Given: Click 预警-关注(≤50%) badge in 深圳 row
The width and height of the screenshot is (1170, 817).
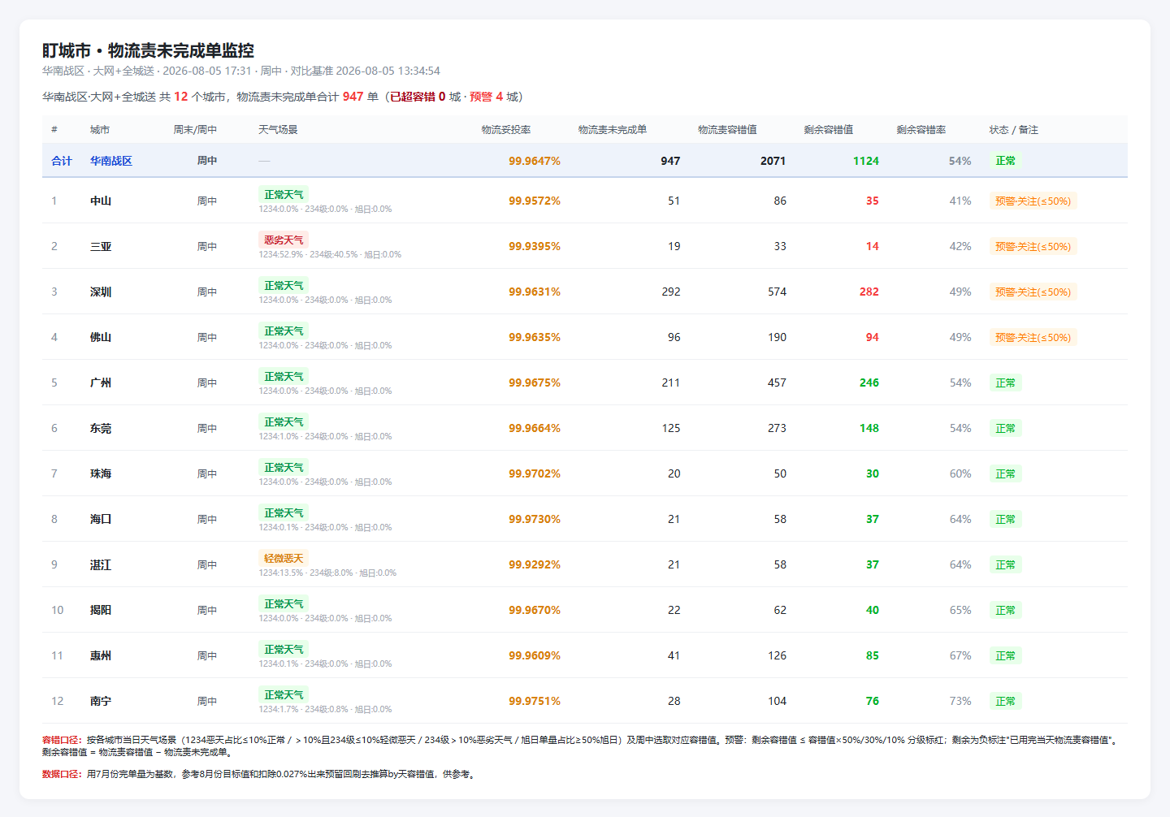Looking at the screenshot, I should tap(1033, 292).
